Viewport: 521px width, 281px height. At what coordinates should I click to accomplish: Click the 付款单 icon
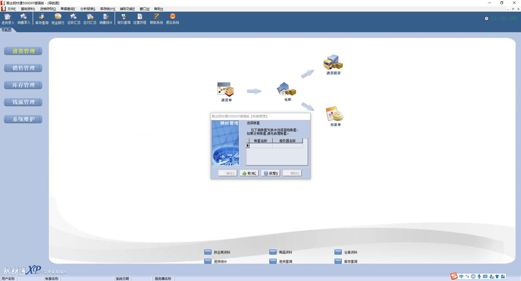pyautogui.click(x=335, y=115)
